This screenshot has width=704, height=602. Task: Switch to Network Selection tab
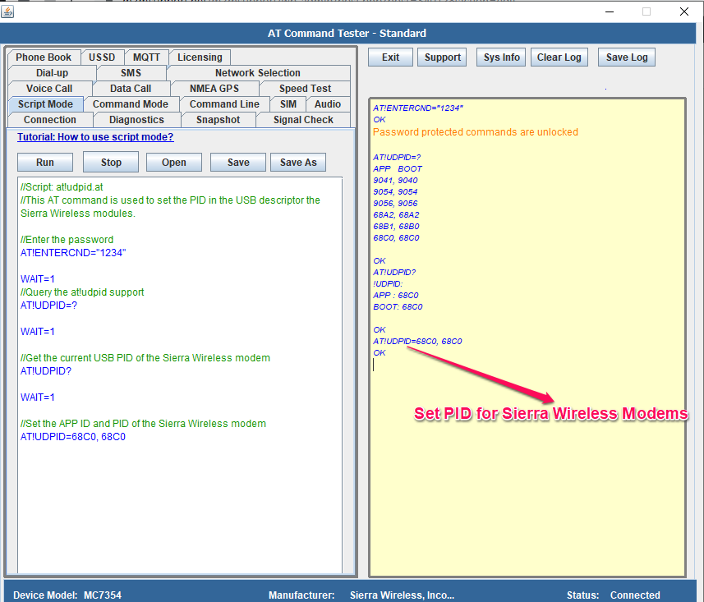(x=258, y=73)
